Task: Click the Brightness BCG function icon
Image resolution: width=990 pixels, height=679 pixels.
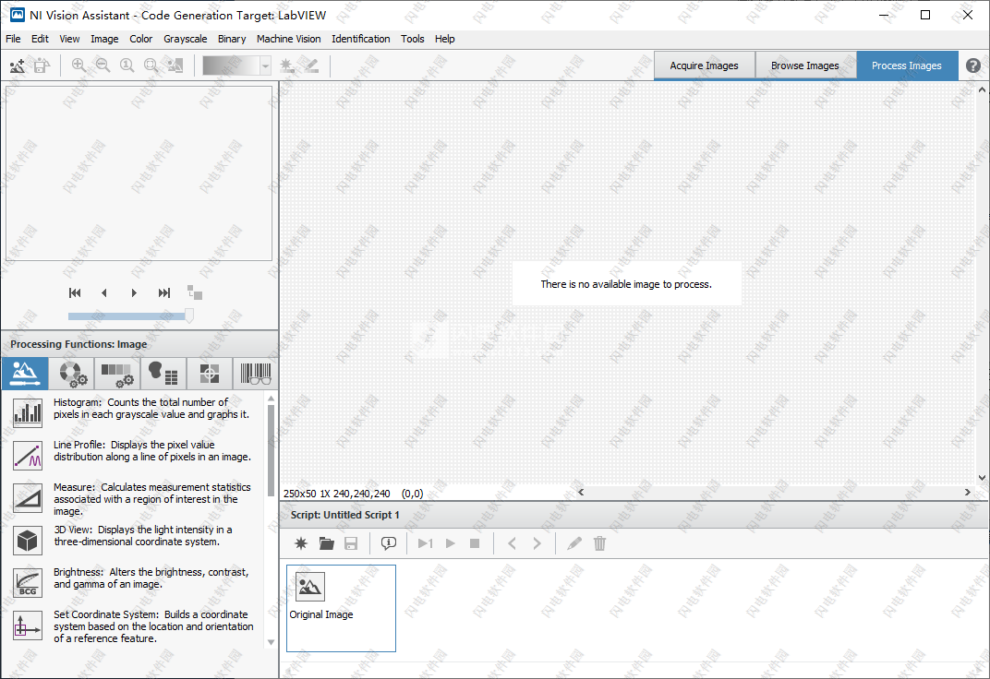Action: [x=28, y=582]
